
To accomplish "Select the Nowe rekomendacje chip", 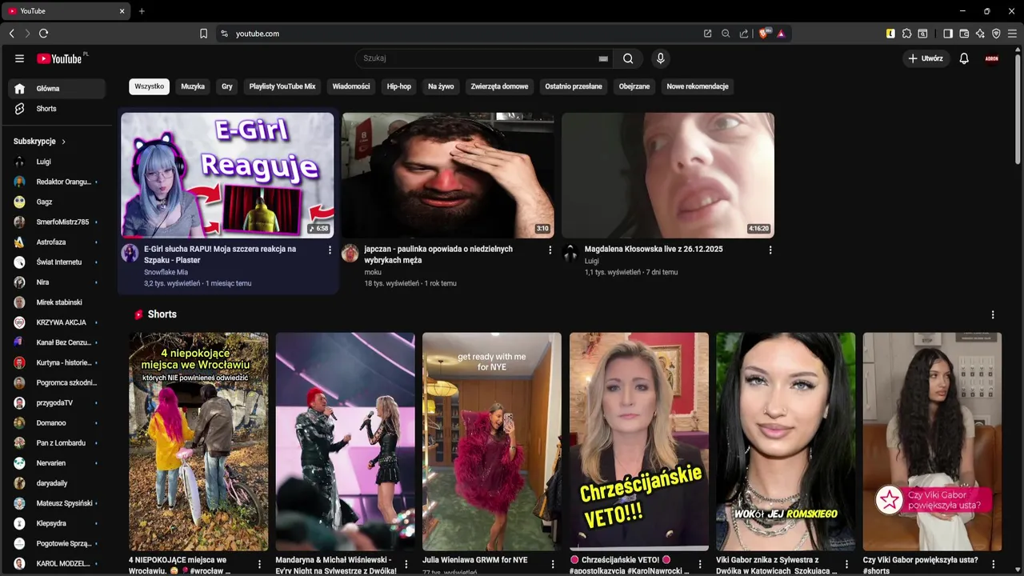I will click(x=698, y=86).
